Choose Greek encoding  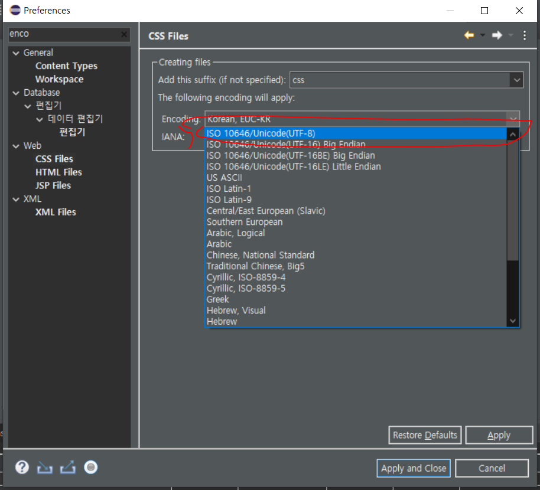(356, 299)
